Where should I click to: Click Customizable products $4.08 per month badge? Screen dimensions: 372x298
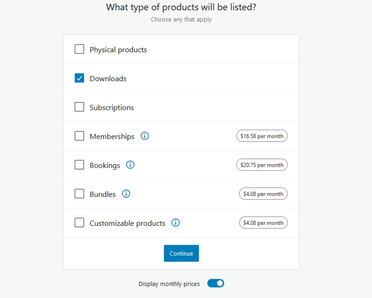263,223
